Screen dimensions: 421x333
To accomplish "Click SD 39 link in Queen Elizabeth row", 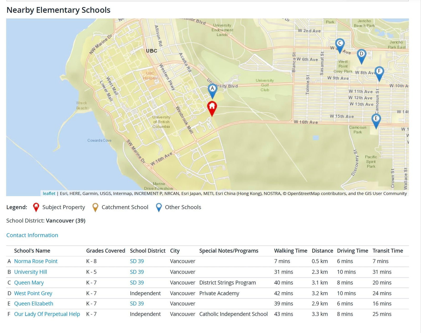I will (x=137, y=304).
